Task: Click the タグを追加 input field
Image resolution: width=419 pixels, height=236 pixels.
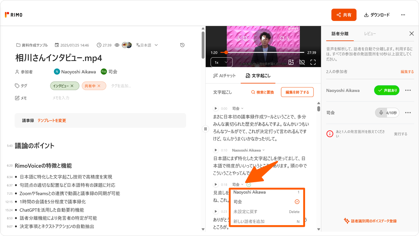Action: tap(121, 86)
